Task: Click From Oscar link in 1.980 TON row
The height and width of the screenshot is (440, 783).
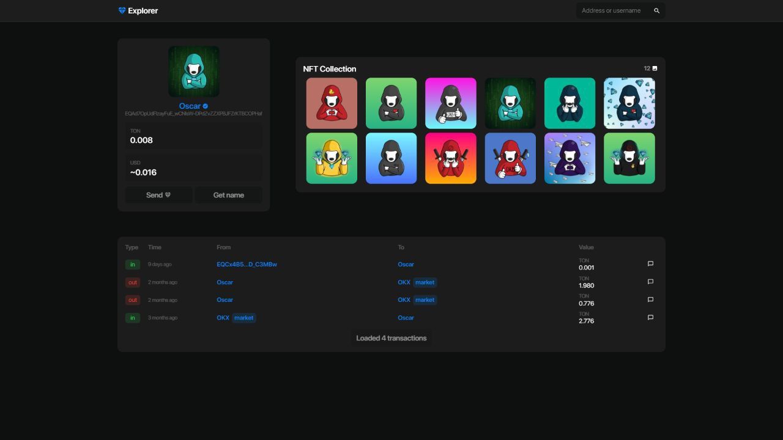Action: (225, 282)
